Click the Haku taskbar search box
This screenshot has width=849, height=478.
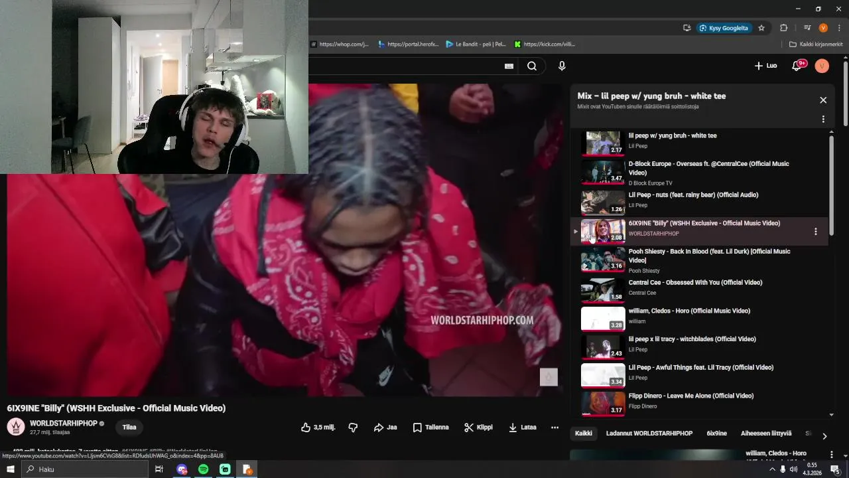(x=84, y=469)
